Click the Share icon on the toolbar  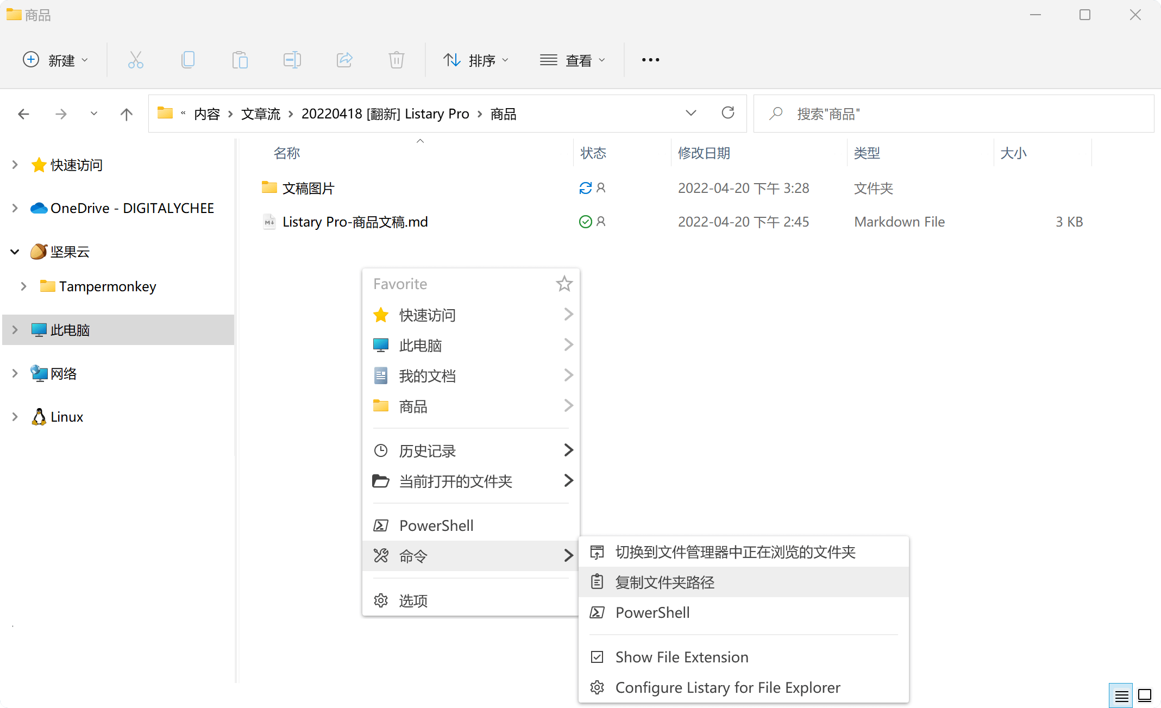click(x=344, y=60)
